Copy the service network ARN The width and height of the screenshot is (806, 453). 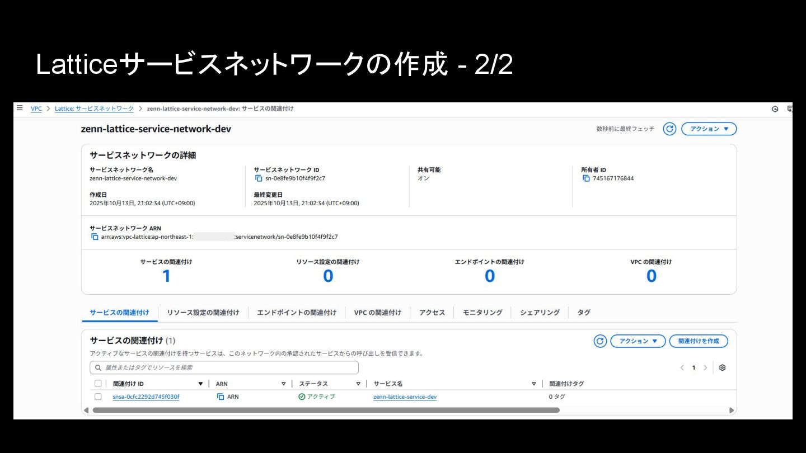pyautogui.click(x=95, y=237)
